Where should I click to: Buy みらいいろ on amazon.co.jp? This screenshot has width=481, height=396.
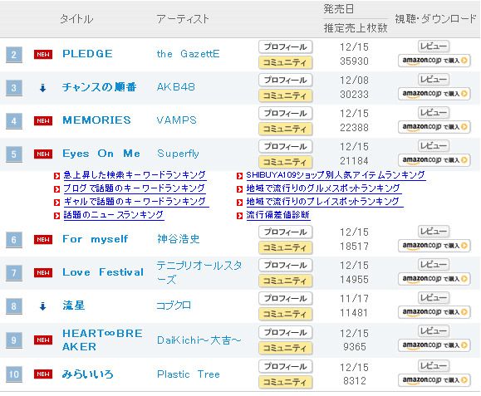[x=434, y=379]
